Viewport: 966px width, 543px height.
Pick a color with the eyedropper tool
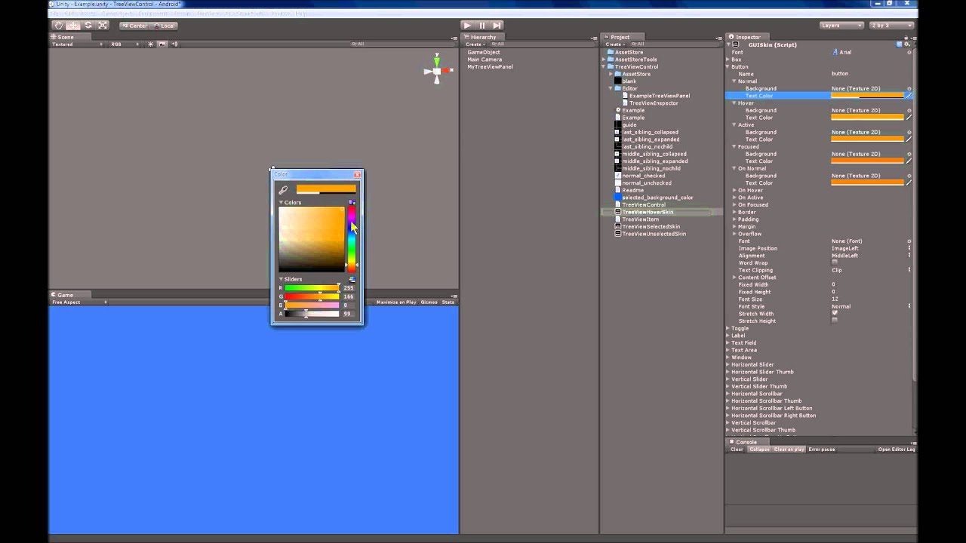pyautogui.click(x=283, y=189)
